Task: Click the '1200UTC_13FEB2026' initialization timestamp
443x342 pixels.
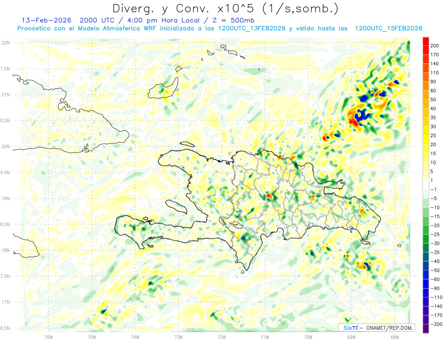Action: coord(252,28)
